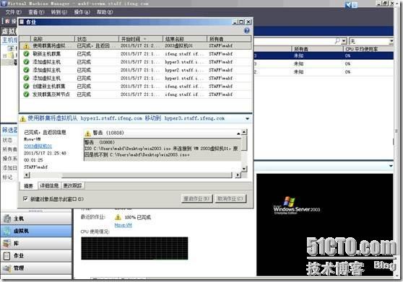Select the 刷新主机群集 job row
Image resolution: width=403 pixels, height=282 pixels.
136,54
